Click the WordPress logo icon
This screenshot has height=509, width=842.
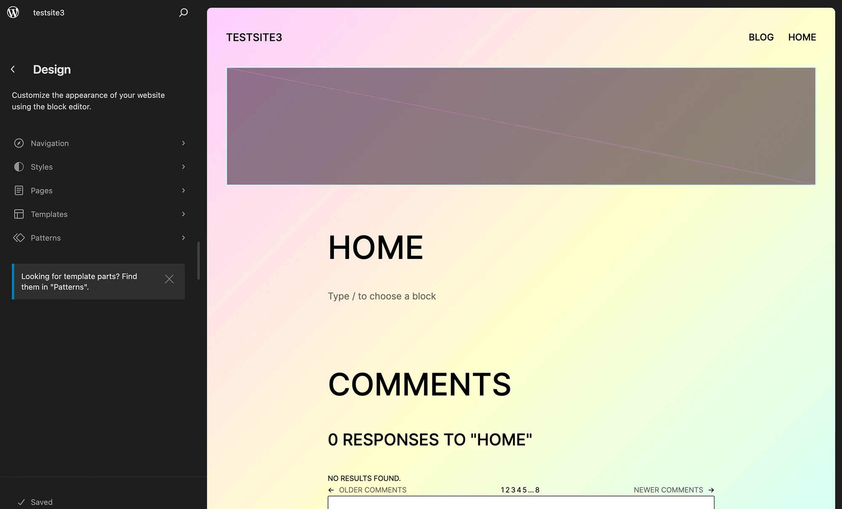[13, 12]
